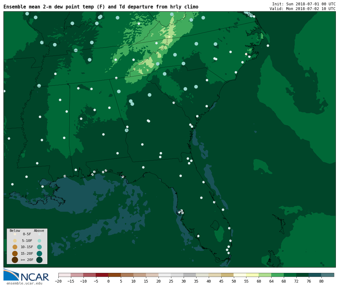Pick the pale yellow segment between 50 and 55
The width and height of the screenshot is (339, 287).
[x=240, y=275]
